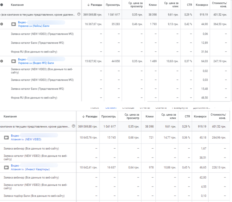The width and height of the screenshot is (232, 202).
Task: Sort lower table by CTR column
Action: tap(187, 117)
